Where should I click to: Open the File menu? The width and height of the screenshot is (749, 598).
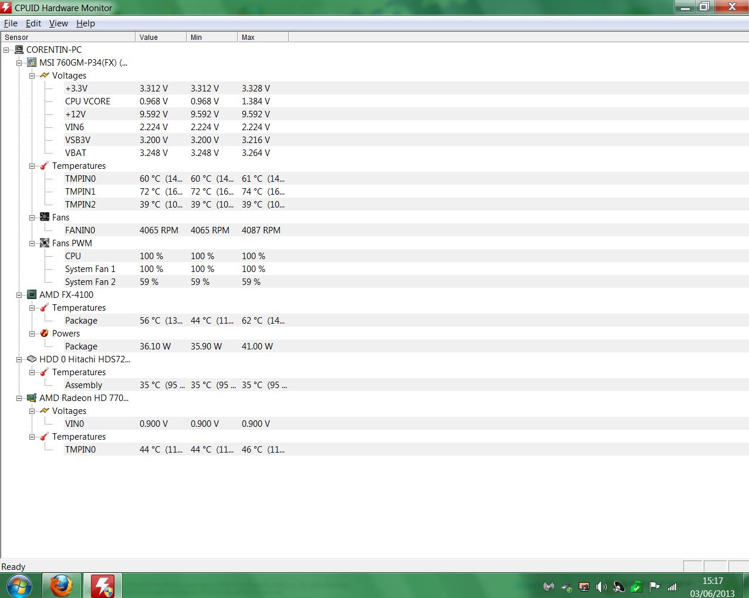(x=11, y=23)
